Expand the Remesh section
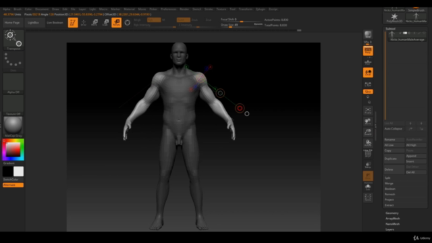This screenshot has height=243, width=432. [390, 194]
